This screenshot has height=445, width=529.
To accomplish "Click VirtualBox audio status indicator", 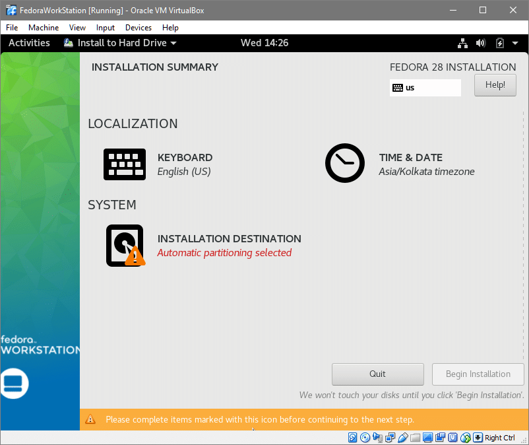I will [x=377, y=438].
